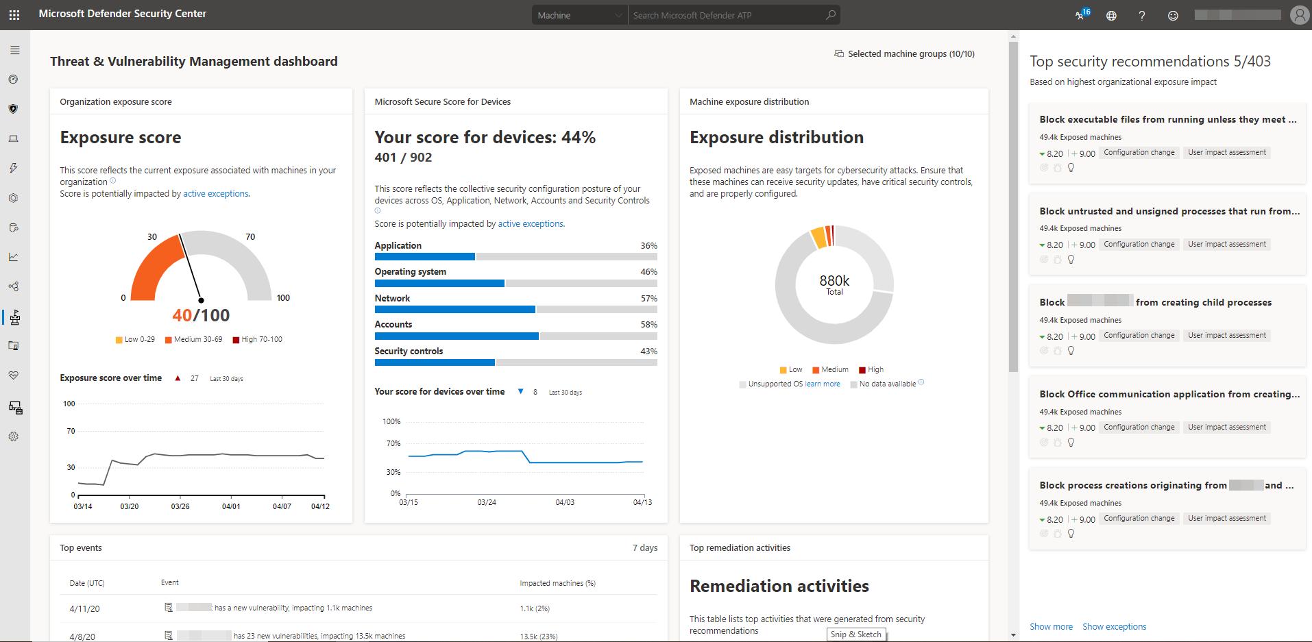Click event icon in the 4/11/20 row

(x=169, y=608)
